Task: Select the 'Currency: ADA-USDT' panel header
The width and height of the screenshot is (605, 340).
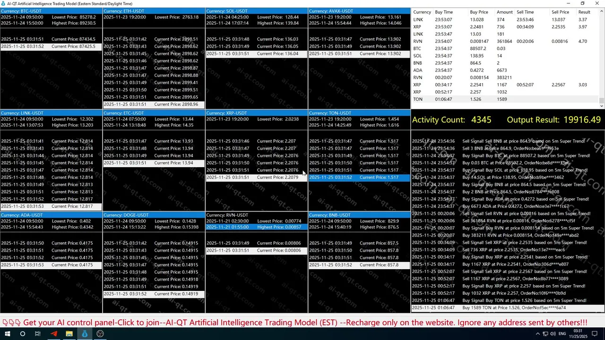Action: 51,215
